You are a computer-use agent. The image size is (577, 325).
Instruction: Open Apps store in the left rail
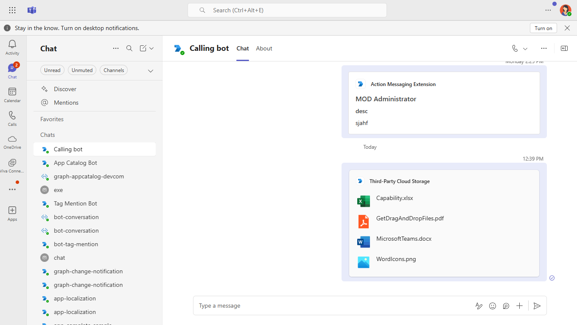[12, 214]
